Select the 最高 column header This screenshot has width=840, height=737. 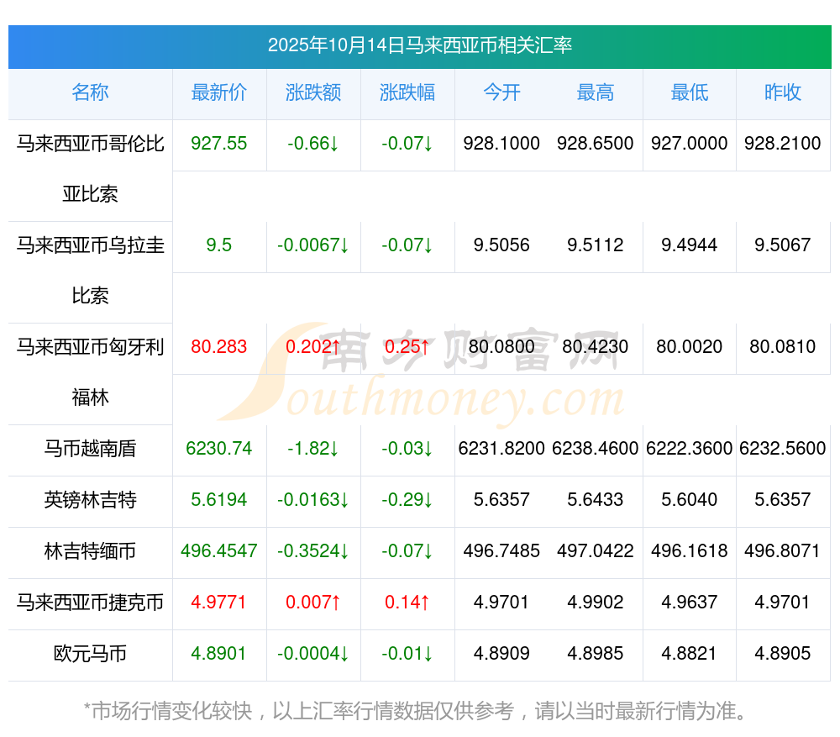pyautogui.click(x=596, y=92)
